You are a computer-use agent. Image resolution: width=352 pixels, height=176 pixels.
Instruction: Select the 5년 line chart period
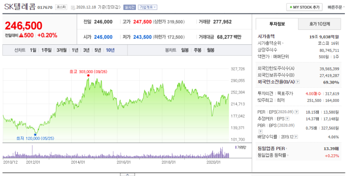(x=98, y=50)
